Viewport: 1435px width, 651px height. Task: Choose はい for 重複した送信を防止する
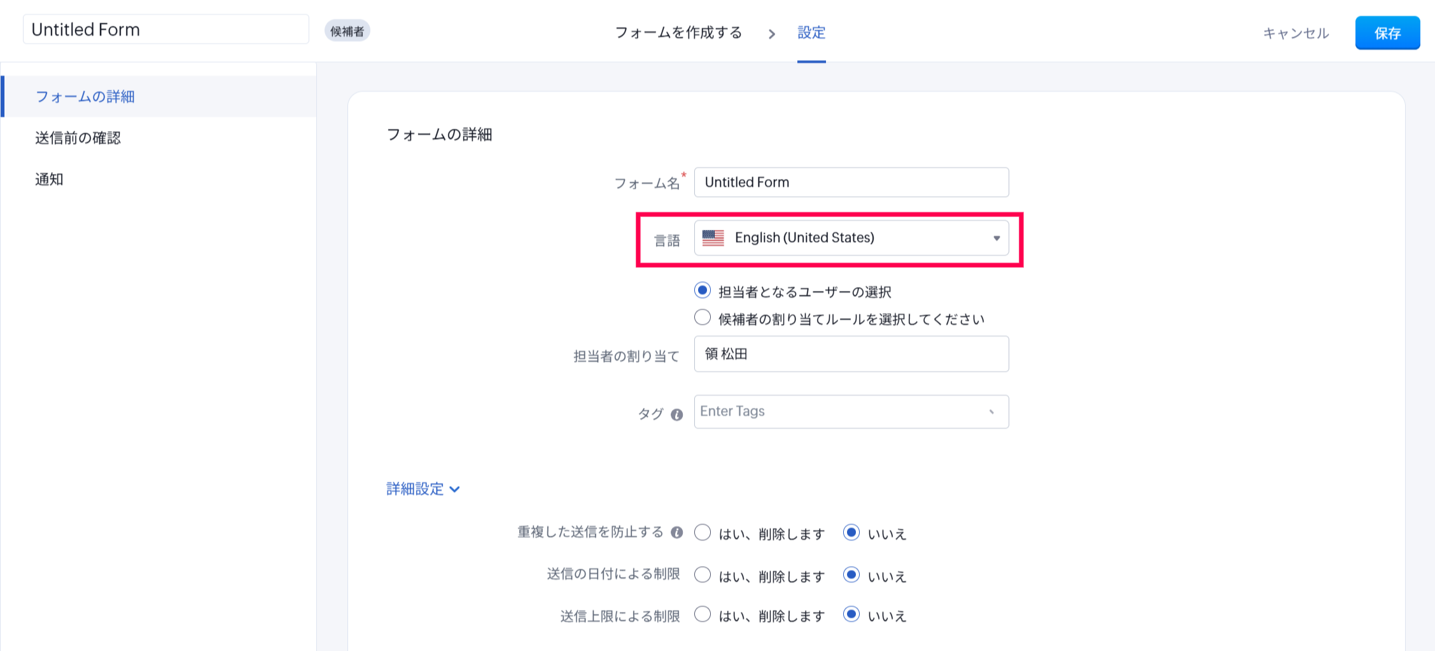[x=702, y=532]
